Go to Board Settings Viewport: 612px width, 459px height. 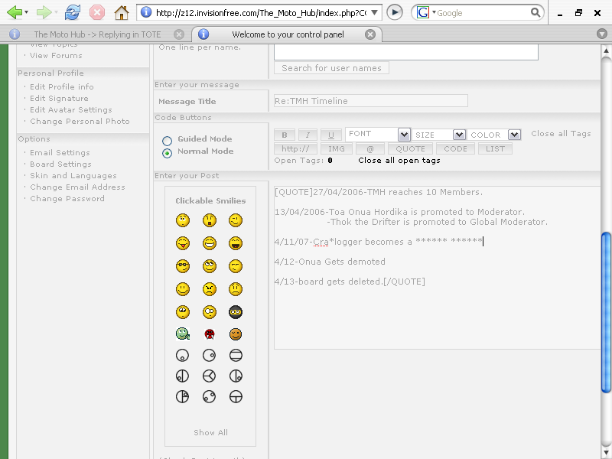coord(60,164)
